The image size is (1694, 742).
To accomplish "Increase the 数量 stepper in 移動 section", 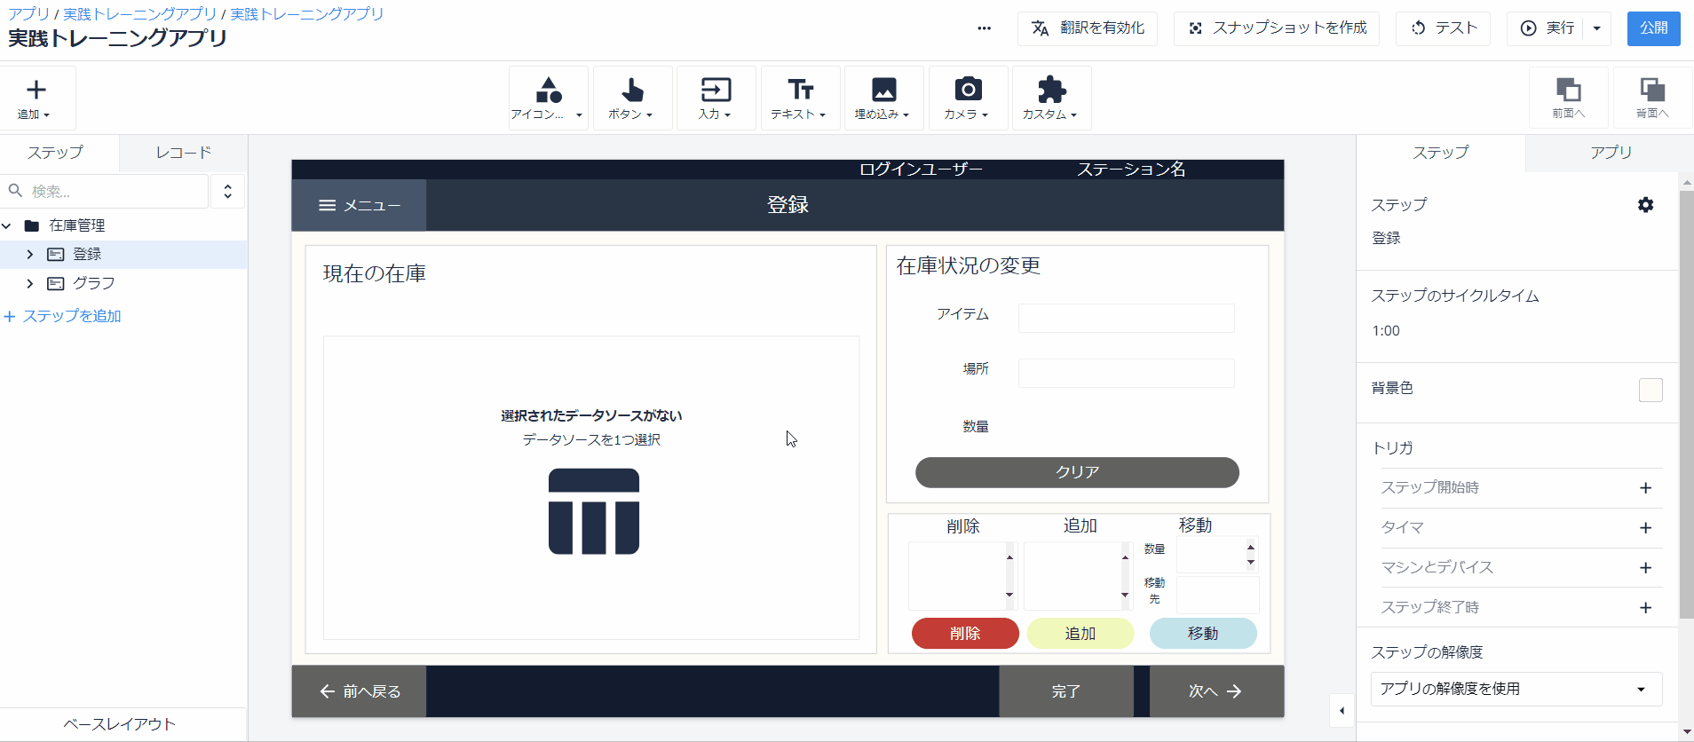I will coord(1251,547).
